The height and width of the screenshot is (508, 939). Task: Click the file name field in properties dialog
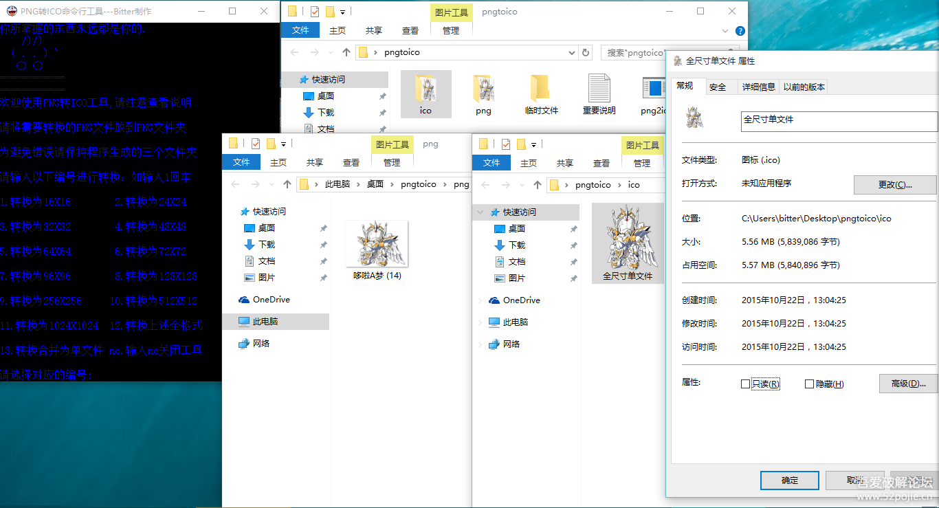point(839,122)
